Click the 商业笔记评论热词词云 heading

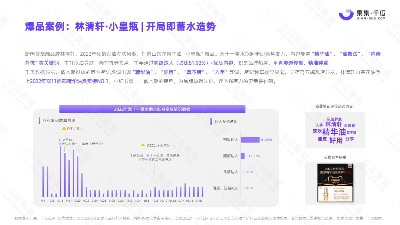[x=334, y=106]
